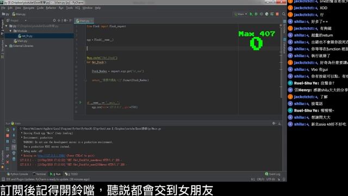Pause output in the Run panel

8,142
